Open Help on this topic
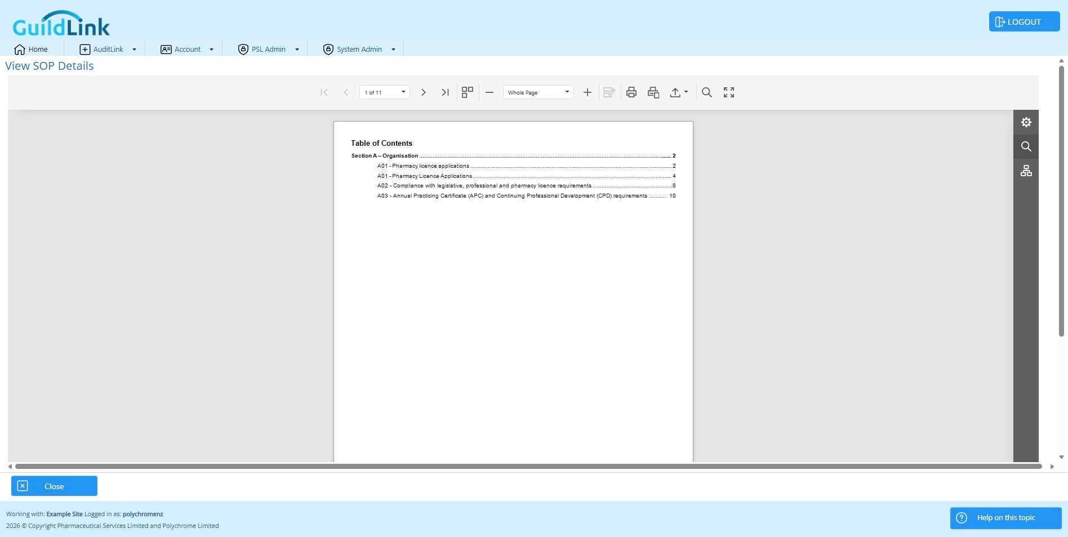Image resolution: width=1068 pixels, height=537 pixels. 1005,518
